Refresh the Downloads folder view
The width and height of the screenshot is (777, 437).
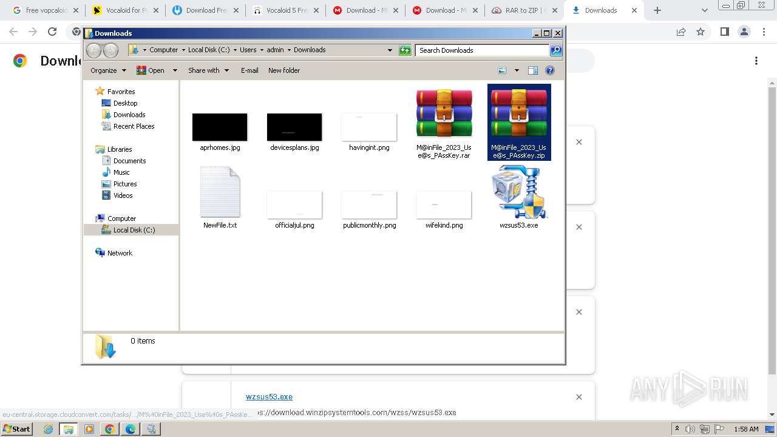pyautogui.click(x=405, y=50)
